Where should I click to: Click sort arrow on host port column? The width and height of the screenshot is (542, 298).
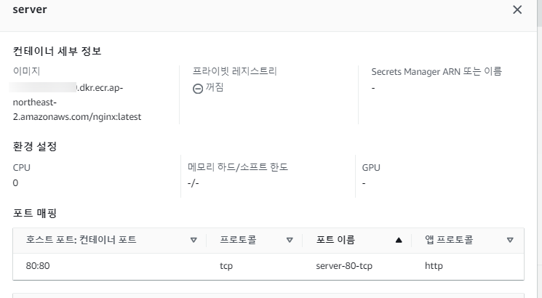(x=194, y=240)
